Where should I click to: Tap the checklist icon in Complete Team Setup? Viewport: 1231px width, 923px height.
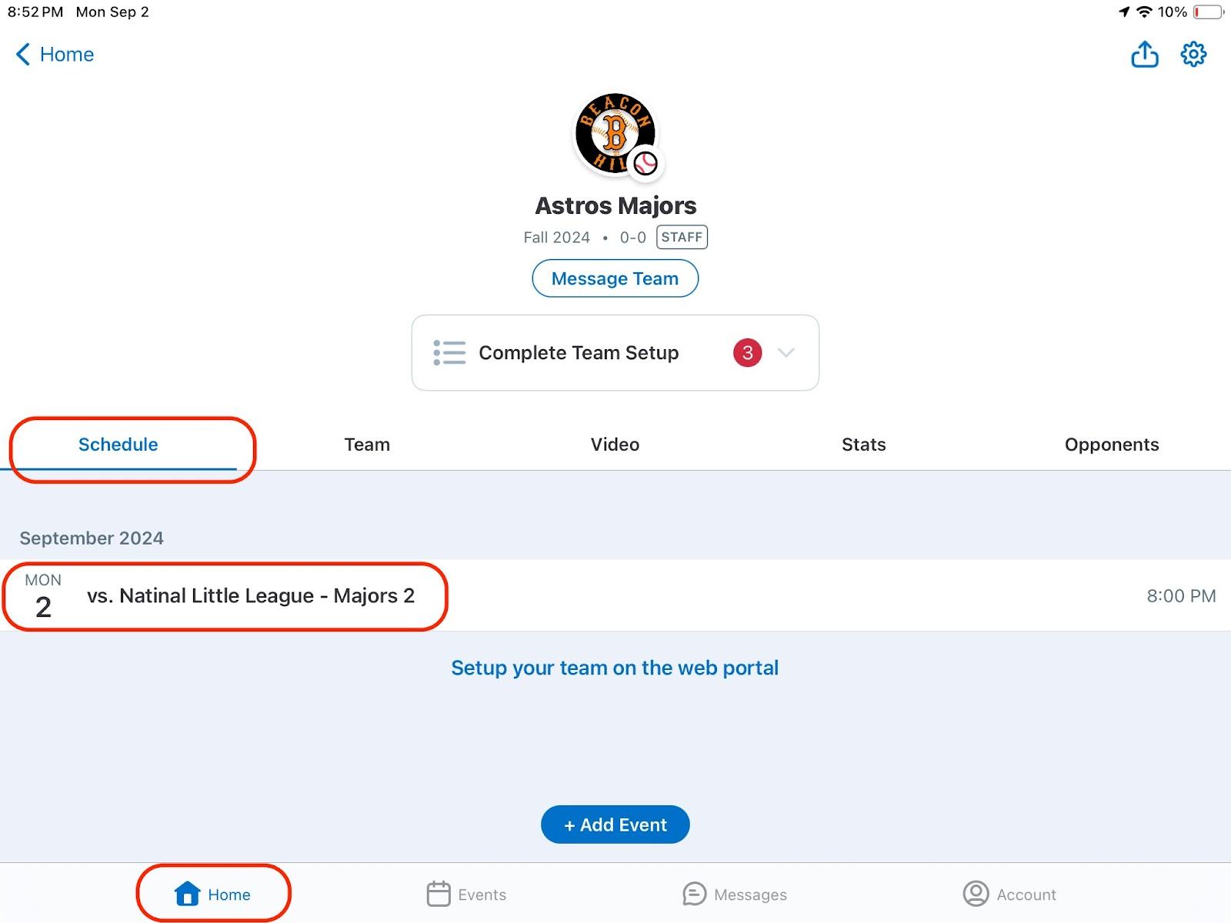(449, 353)
